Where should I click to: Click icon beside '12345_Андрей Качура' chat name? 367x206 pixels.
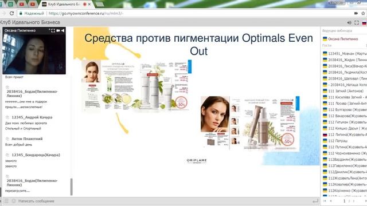[x=7, y=117]
